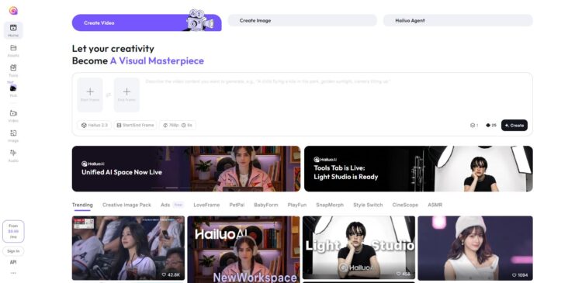Switch to the LoveFrame tab

(x=206, y=205)
